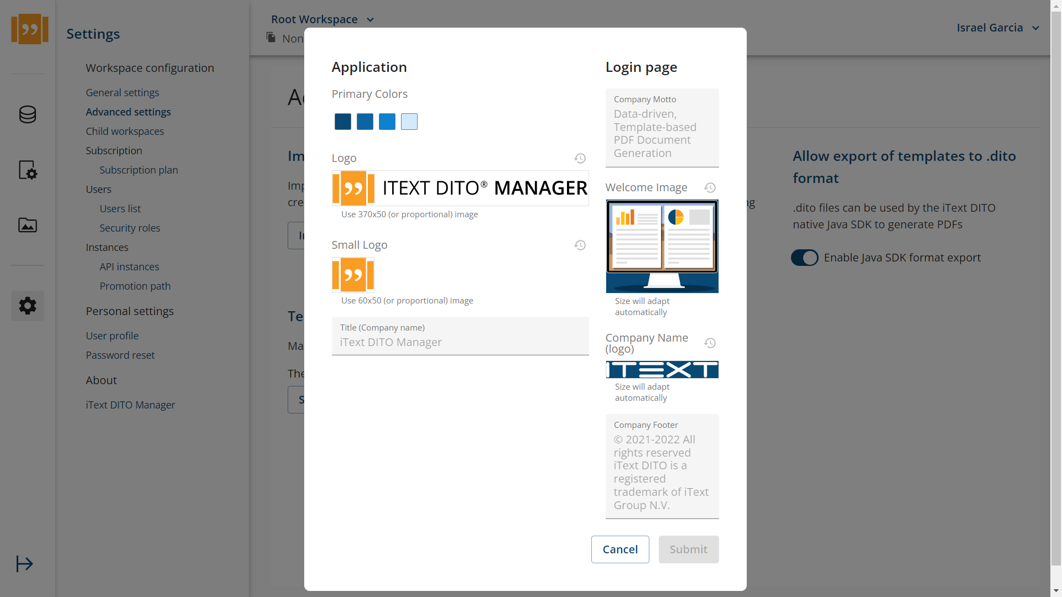Click the Logo history/restore clock icon

(x=581, y=158)
